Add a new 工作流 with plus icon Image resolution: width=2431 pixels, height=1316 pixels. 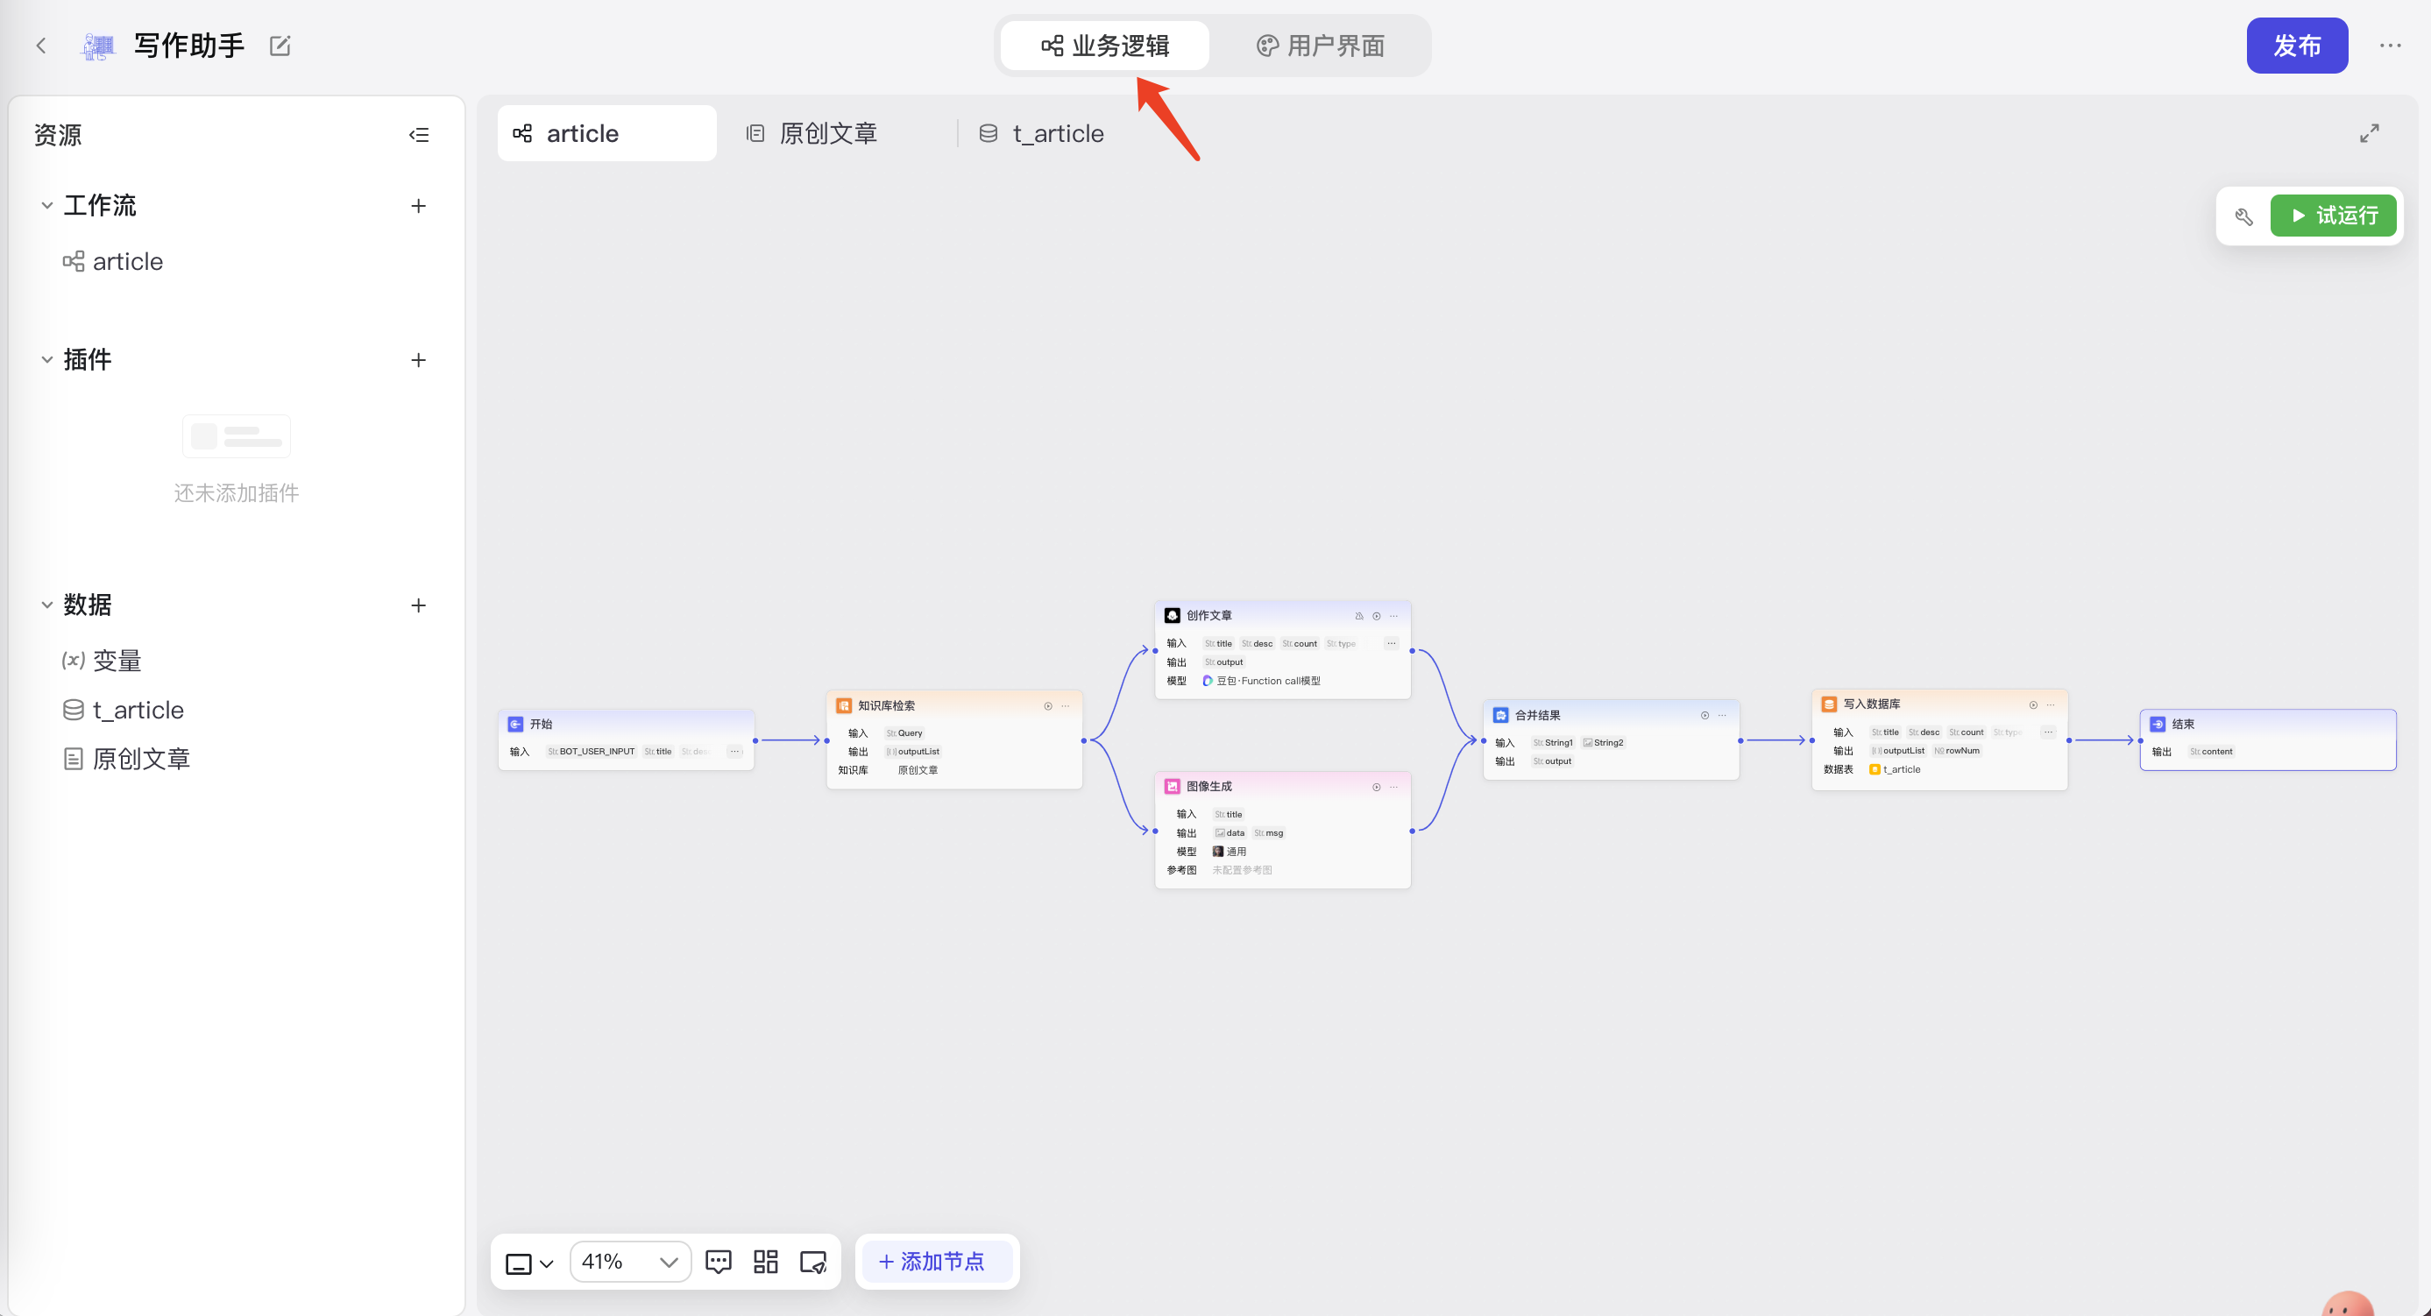click(419, 206)
